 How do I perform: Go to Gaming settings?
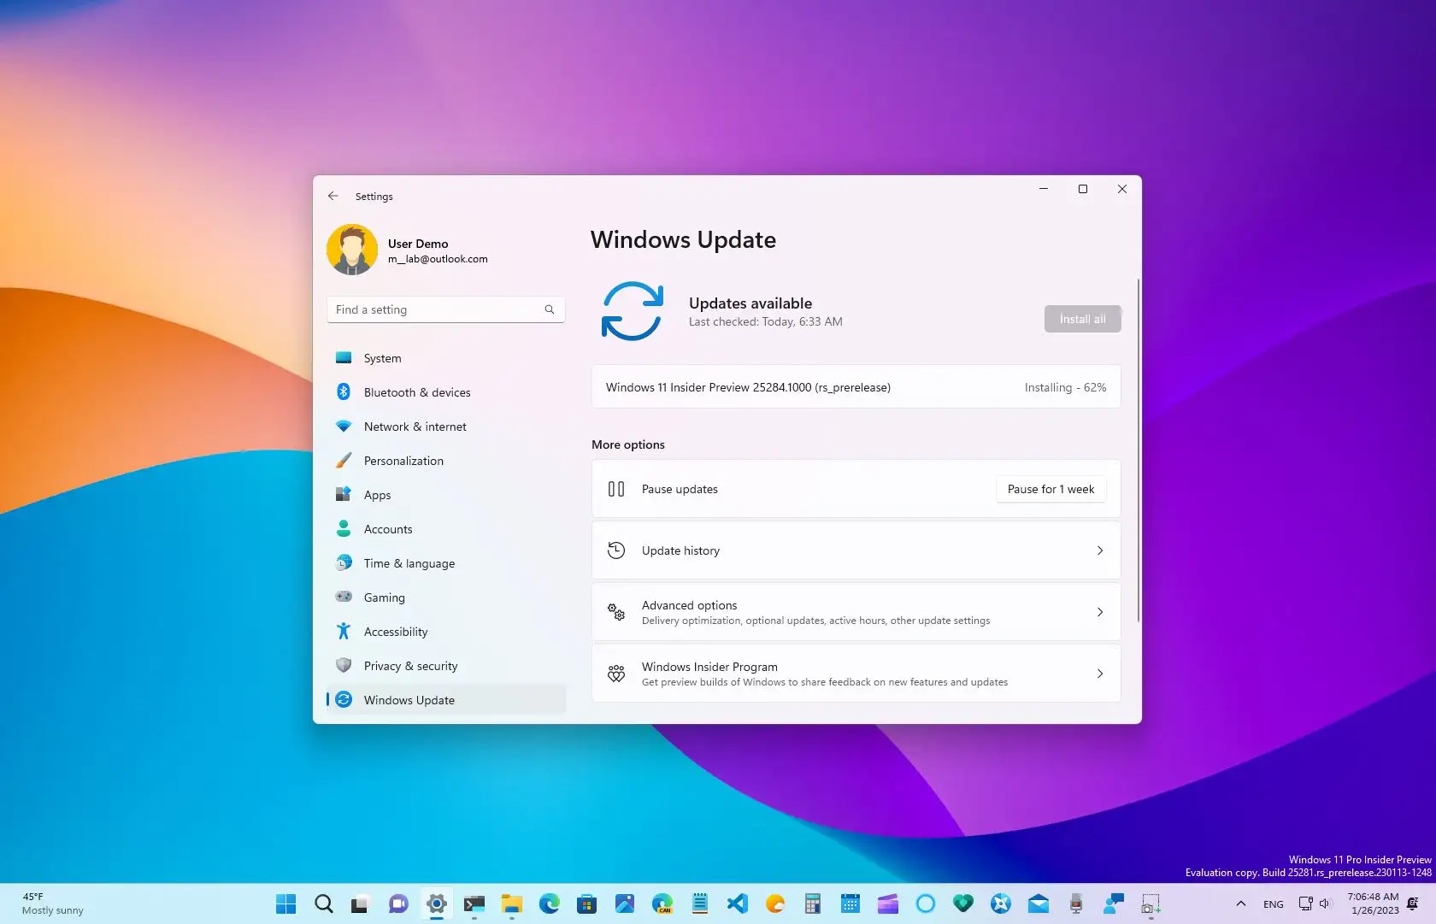[445, 597]
